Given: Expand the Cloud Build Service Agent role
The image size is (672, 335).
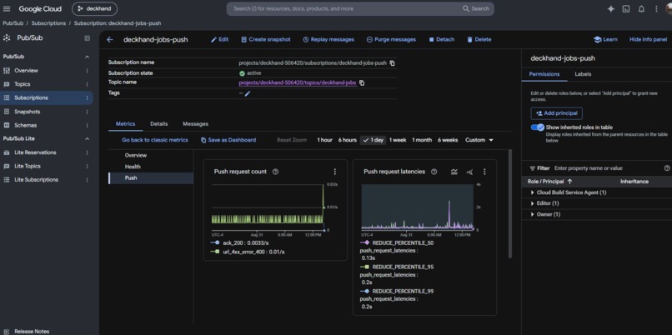Looking at the screenshot, I should (533, 192).
